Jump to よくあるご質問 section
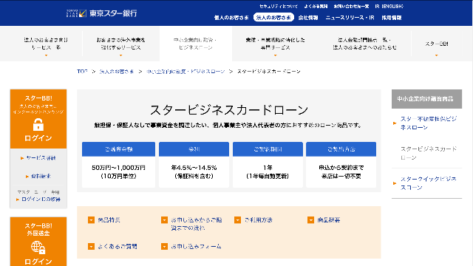473x266 pixels. [x=118, y=246]
